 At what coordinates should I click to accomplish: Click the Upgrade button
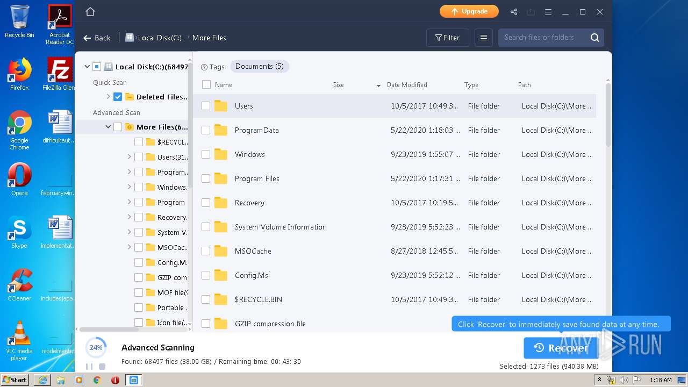(x=469, y=11)
